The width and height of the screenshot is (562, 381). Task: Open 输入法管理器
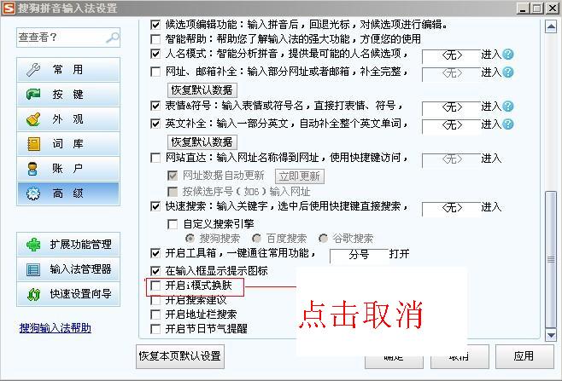click(x=68, y=269)
